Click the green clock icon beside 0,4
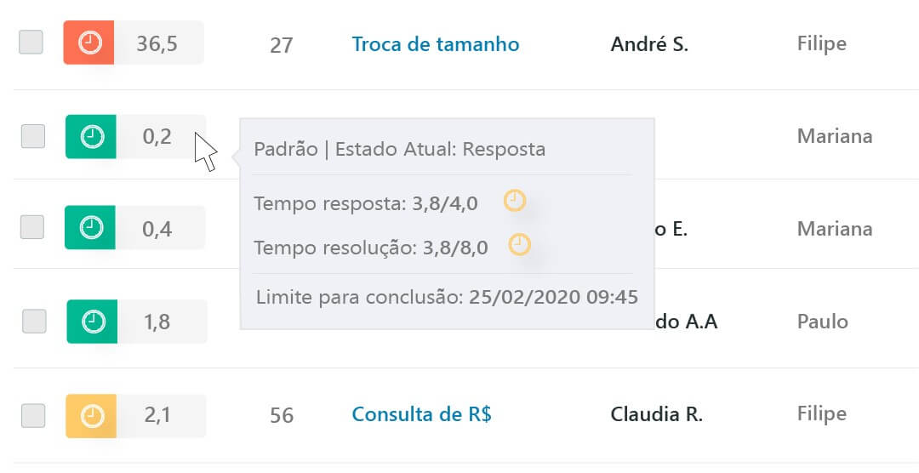Screen dimensions: 919x473 point(90,228)
